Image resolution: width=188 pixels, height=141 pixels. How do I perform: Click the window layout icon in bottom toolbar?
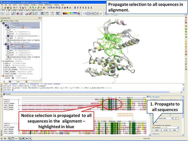[13, 139]
